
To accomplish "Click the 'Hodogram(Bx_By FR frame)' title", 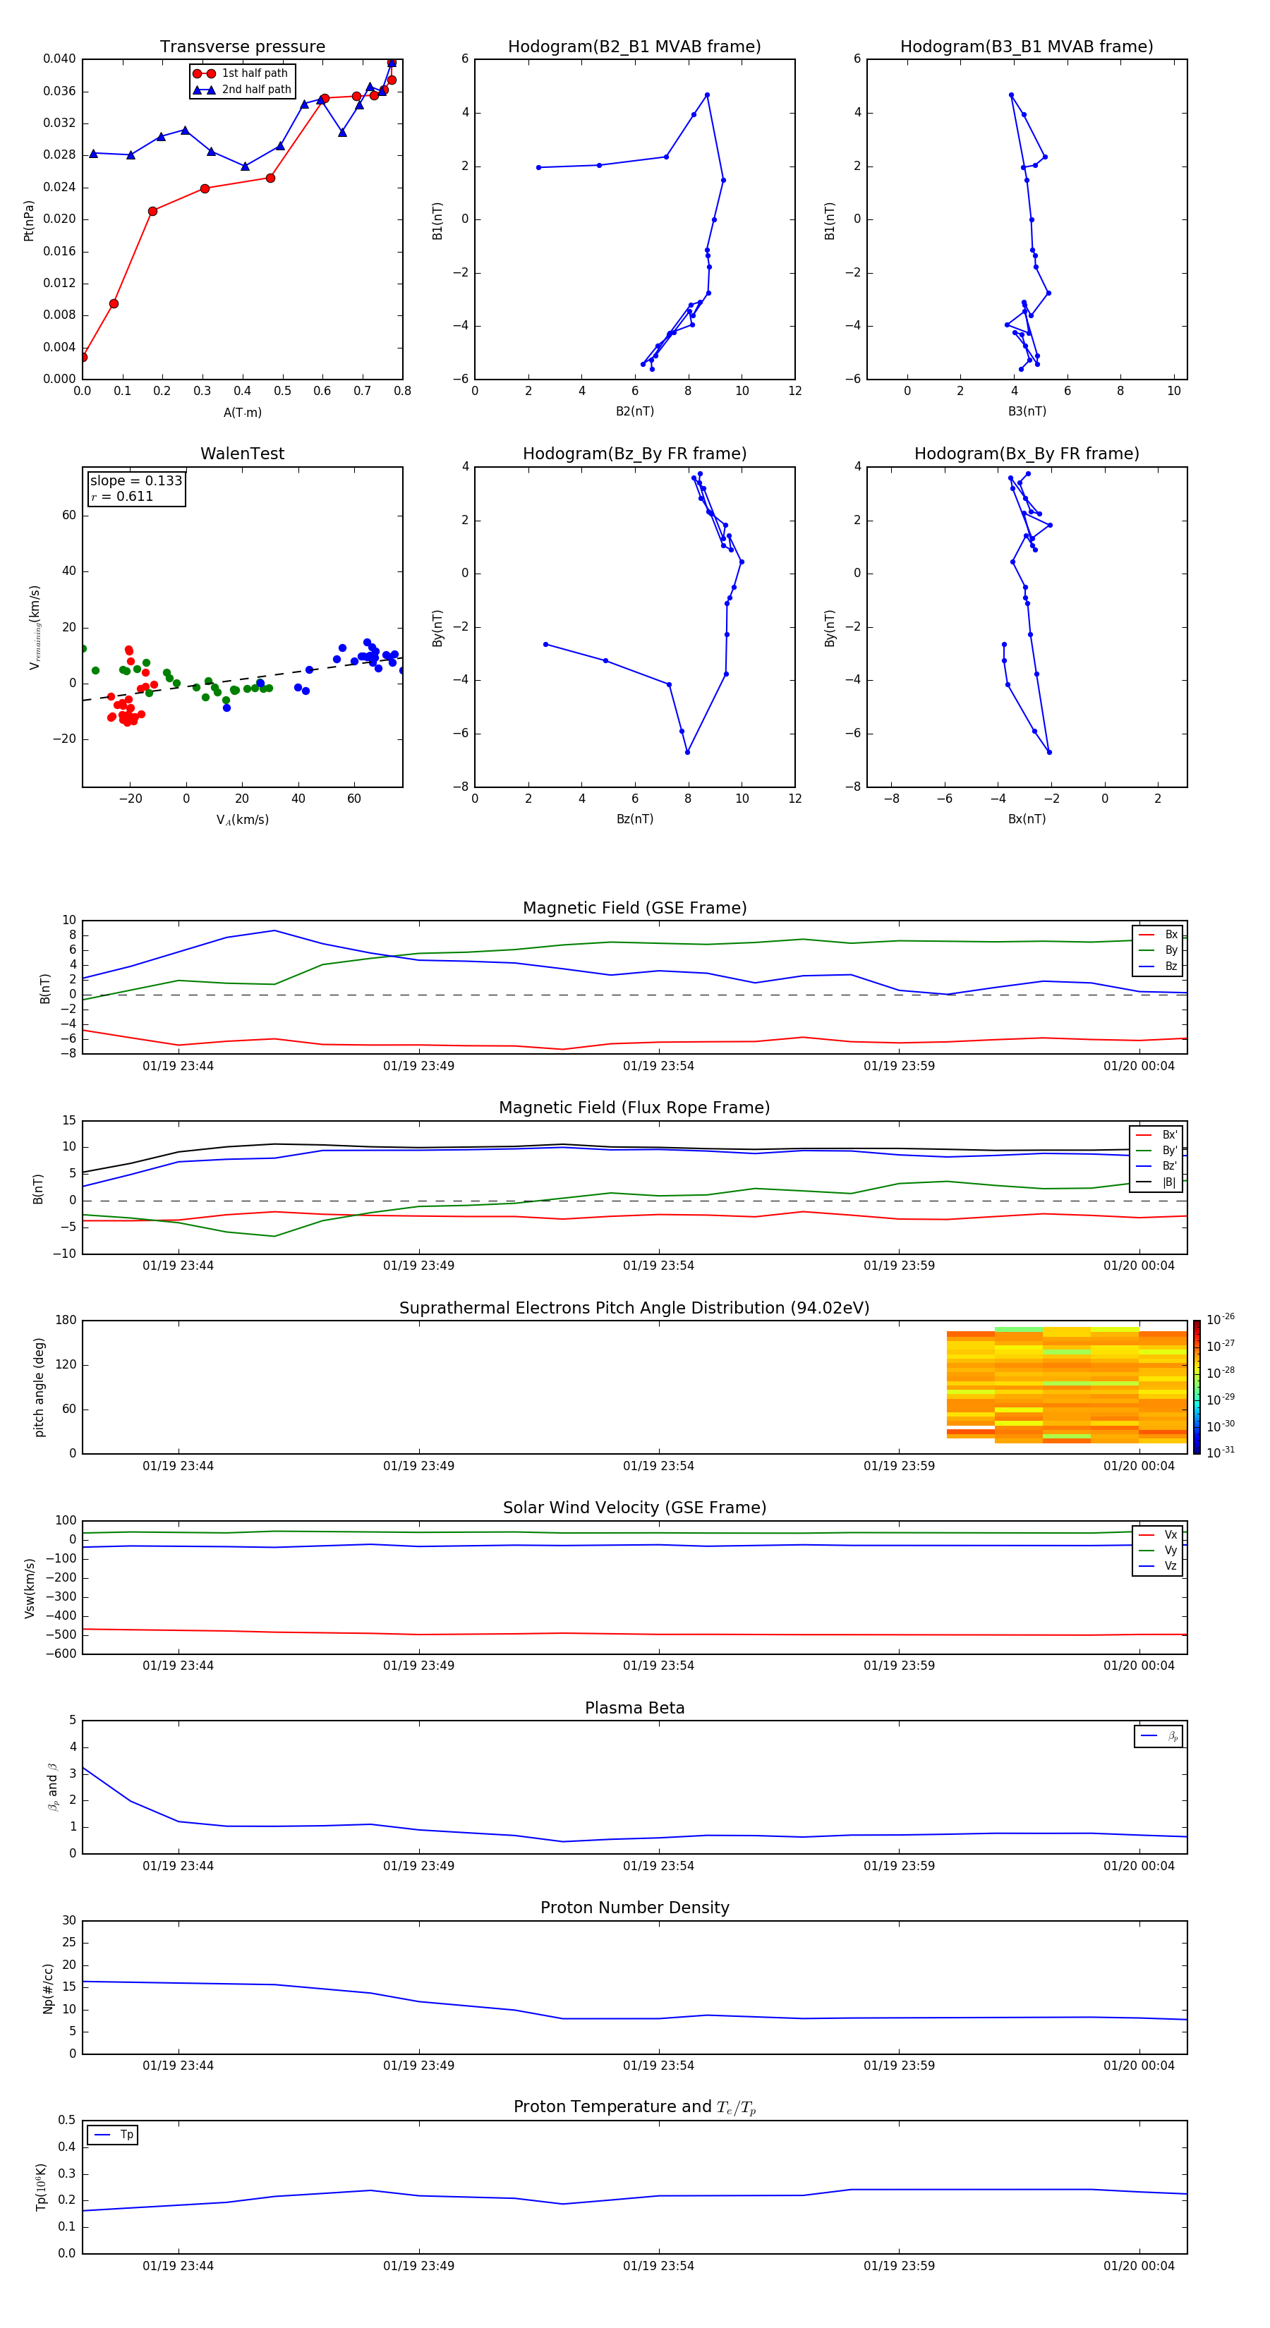I will coord(1027,454).
